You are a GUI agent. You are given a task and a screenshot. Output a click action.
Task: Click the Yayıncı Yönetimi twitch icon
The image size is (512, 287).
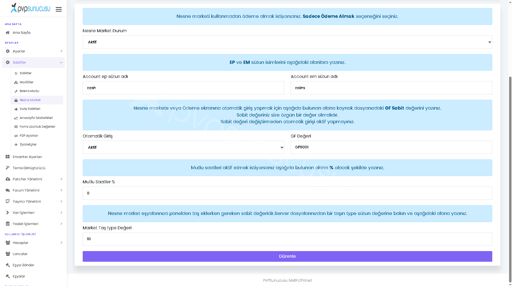[8, 202]
